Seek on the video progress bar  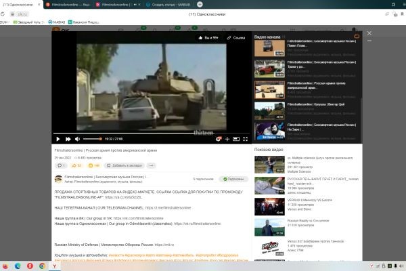[151, 133]
